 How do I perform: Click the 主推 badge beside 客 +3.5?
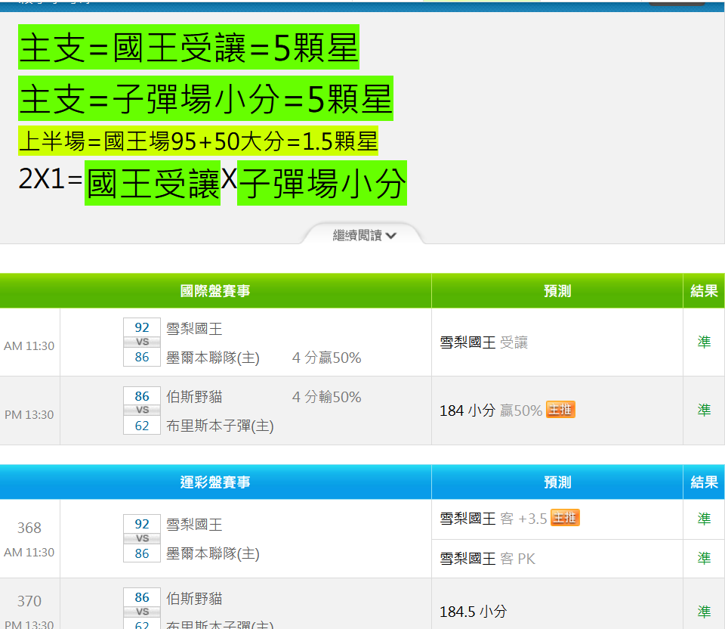pyautogui.click(x=565, y=518)
